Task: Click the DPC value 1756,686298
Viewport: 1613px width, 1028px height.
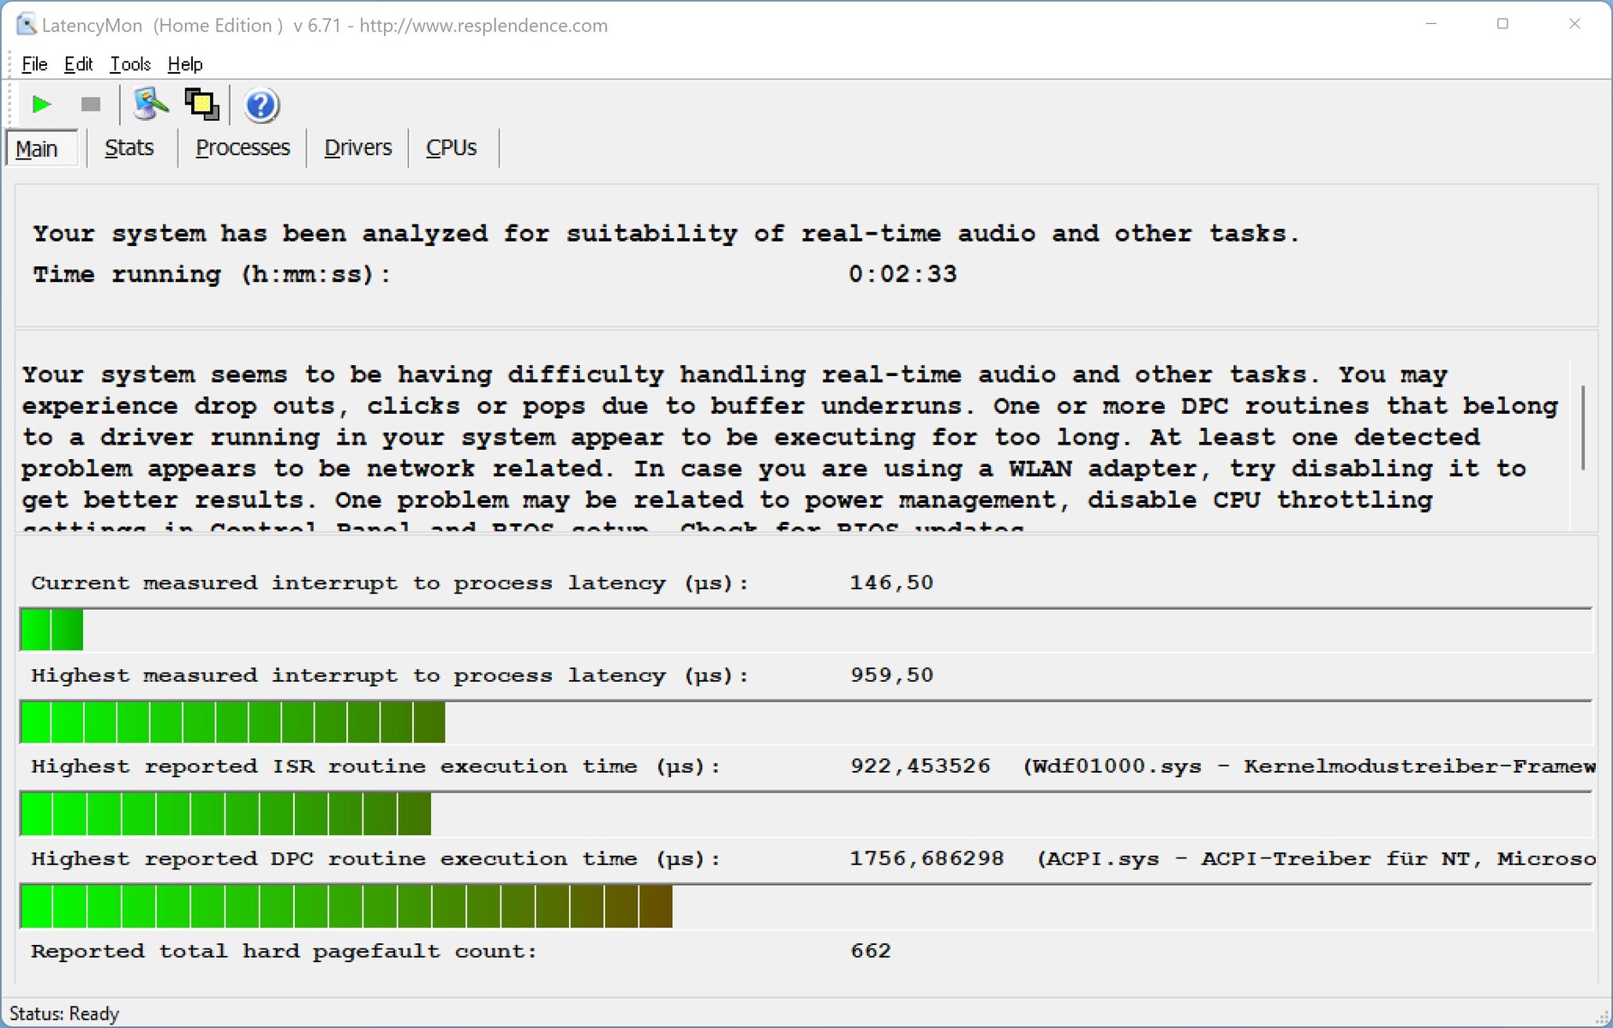Action: pyautogui.click(x=926, y=858)
